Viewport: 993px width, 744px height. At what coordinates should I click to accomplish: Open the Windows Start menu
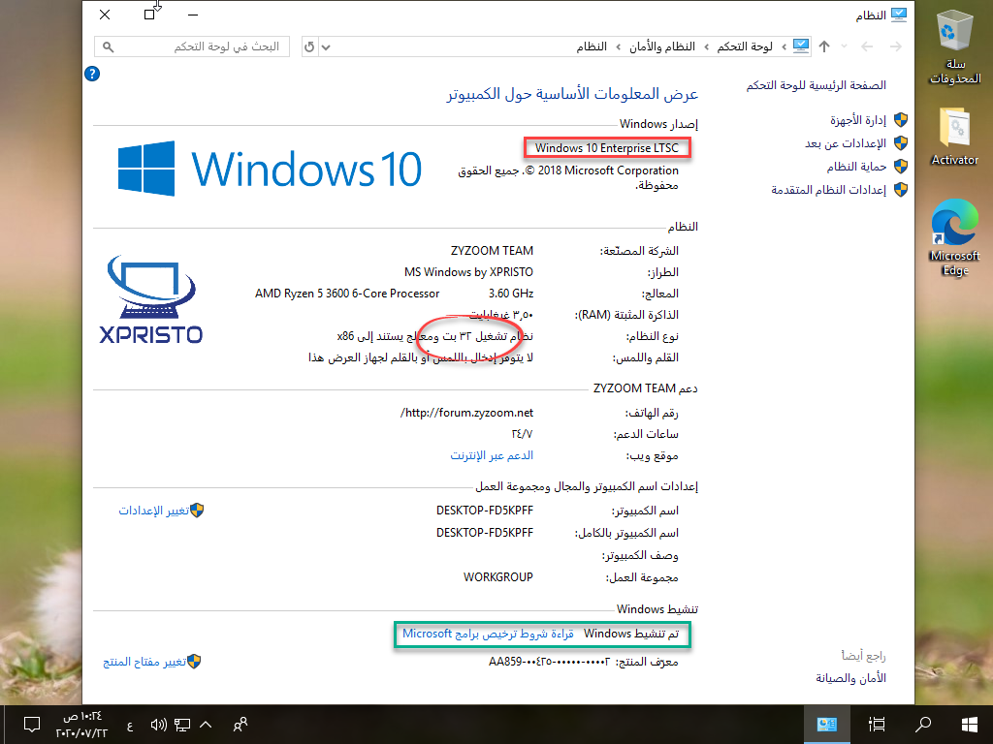[969, 725]
